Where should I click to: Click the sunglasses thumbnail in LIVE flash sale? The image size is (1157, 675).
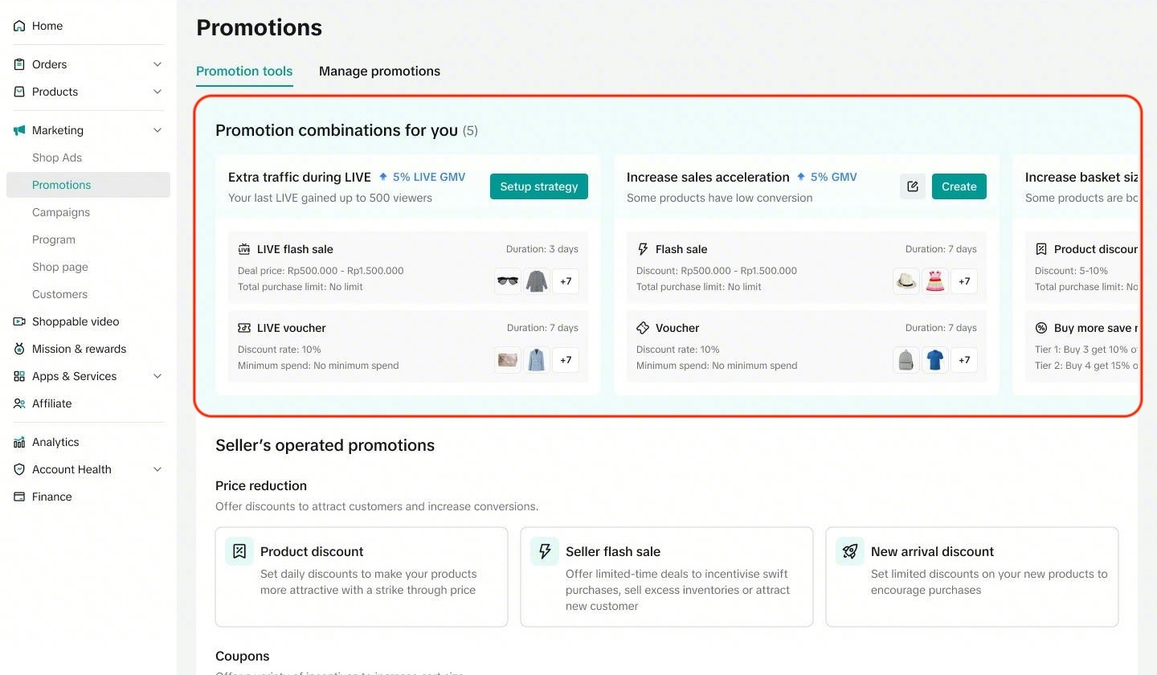click(508, 281)
